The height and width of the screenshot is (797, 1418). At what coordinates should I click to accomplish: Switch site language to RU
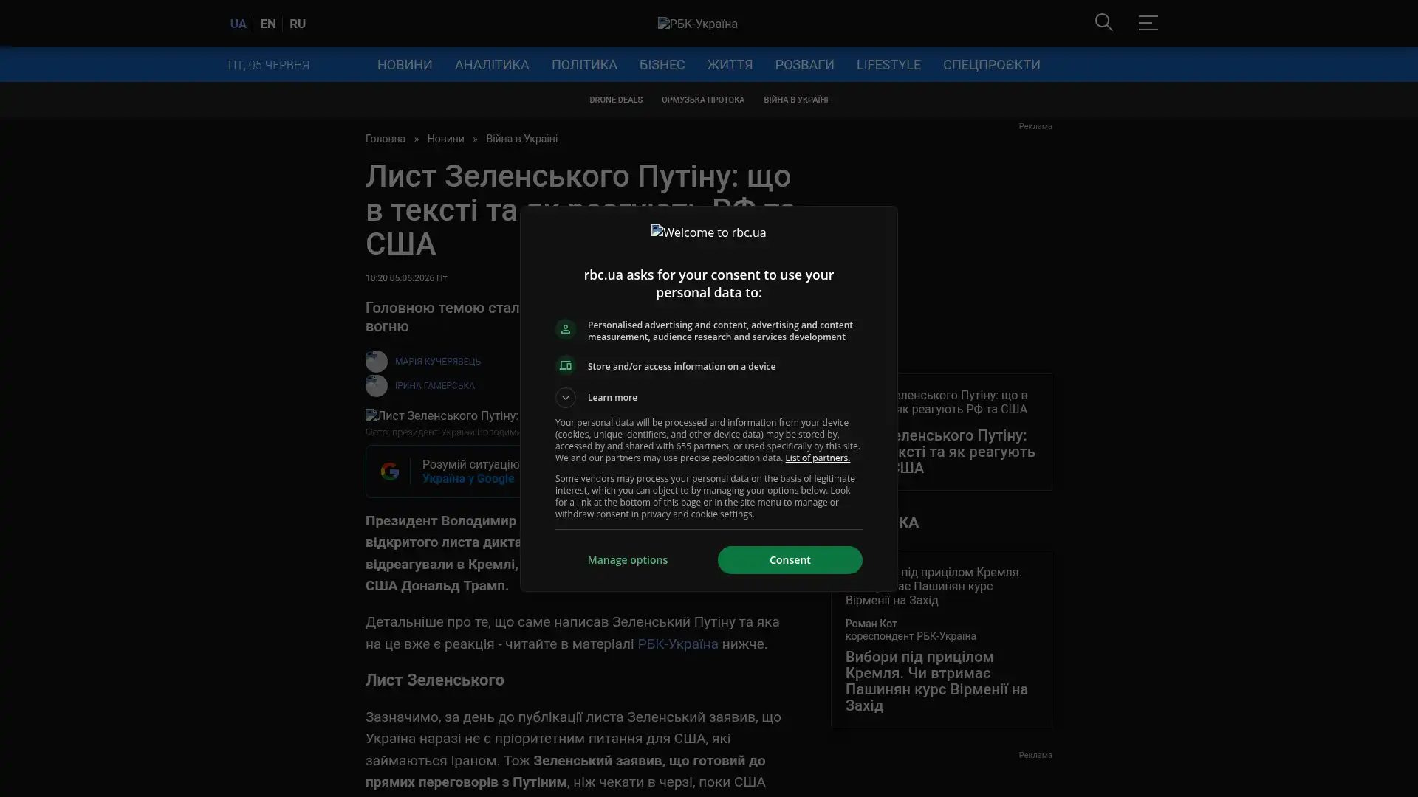[298, 24]
